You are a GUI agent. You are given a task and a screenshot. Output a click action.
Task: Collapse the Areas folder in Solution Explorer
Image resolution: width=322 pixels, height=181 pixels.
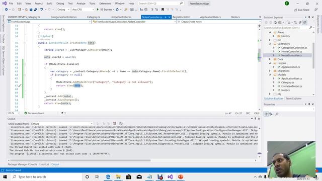click(x=270, y=32)
